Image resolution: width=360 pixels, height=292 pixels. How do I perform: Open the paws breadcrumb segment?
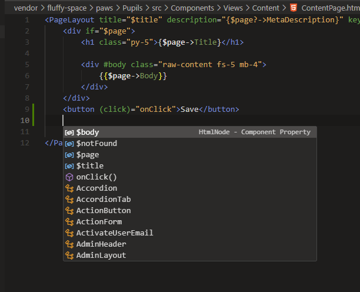tap(105, 8)
